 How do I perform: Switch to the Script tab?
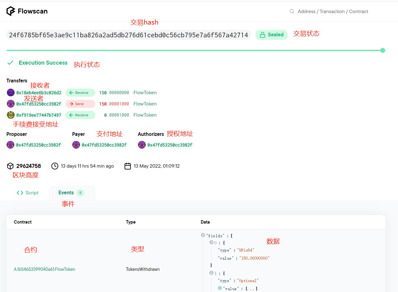click(x=28, y=193)
